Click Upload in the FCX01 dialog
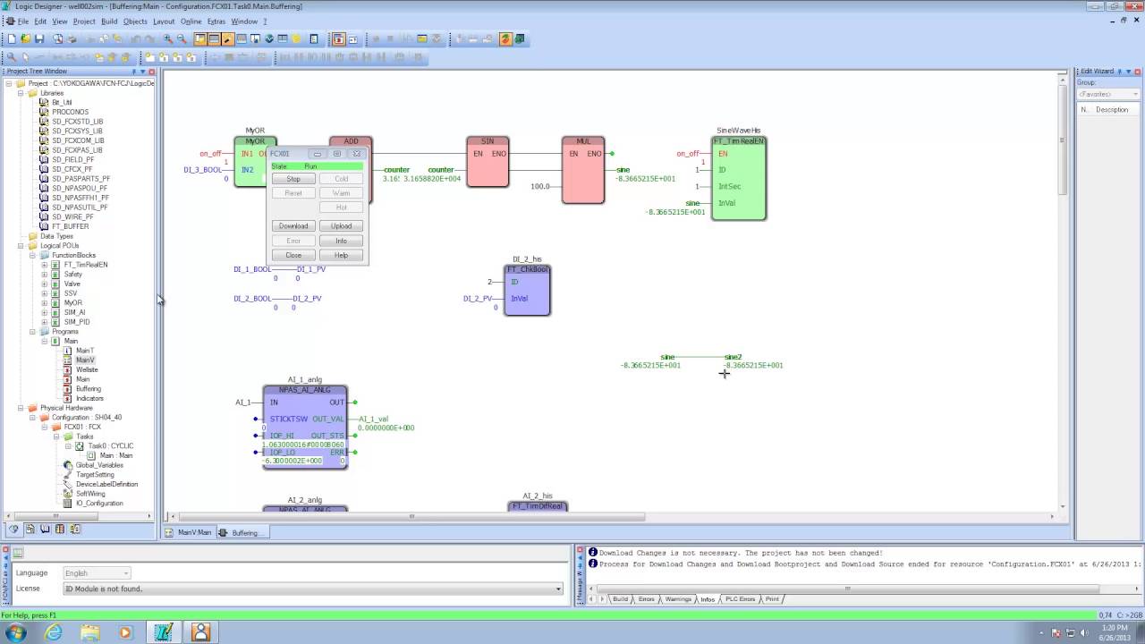Viewport: 1145px width, 644px height. 341,225
